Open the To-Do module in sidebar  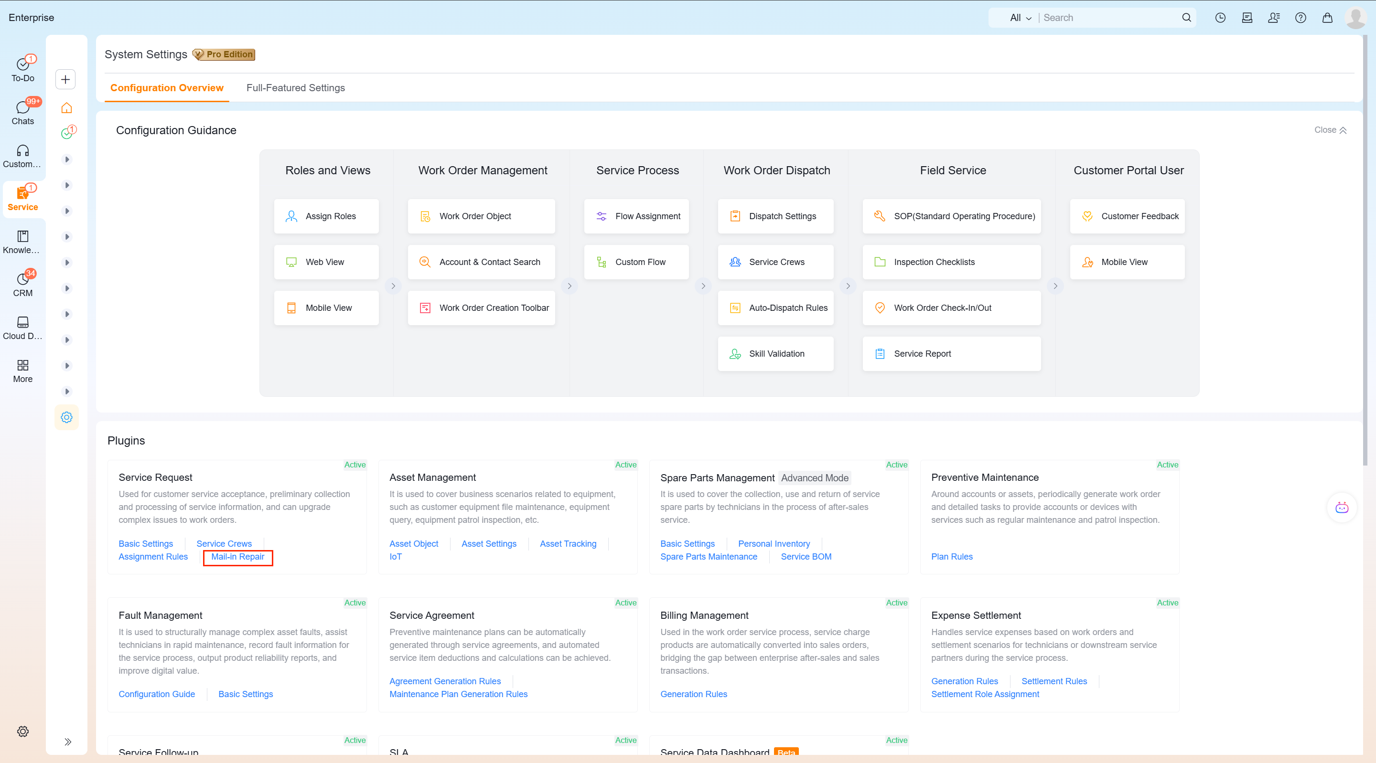22,69
